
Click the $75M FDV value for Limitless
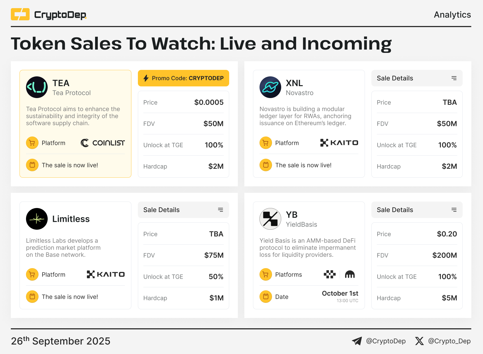tap(214, 255)
